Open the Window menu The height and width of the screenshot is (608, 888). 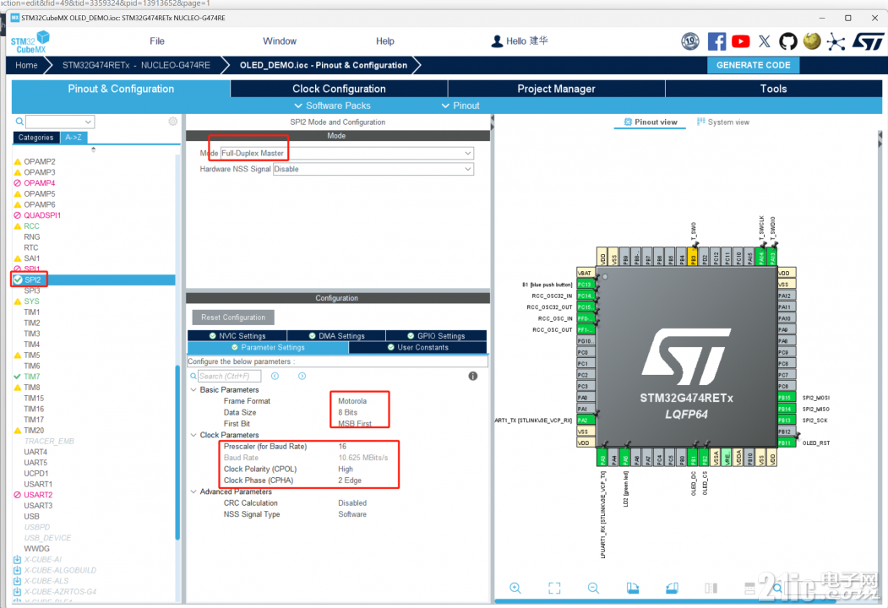(x=279, y=41)
